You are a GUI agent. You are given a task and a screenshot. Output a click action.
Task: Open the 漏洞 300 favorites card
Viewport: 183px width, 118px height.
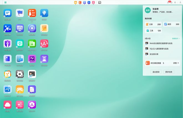point(172,24)
